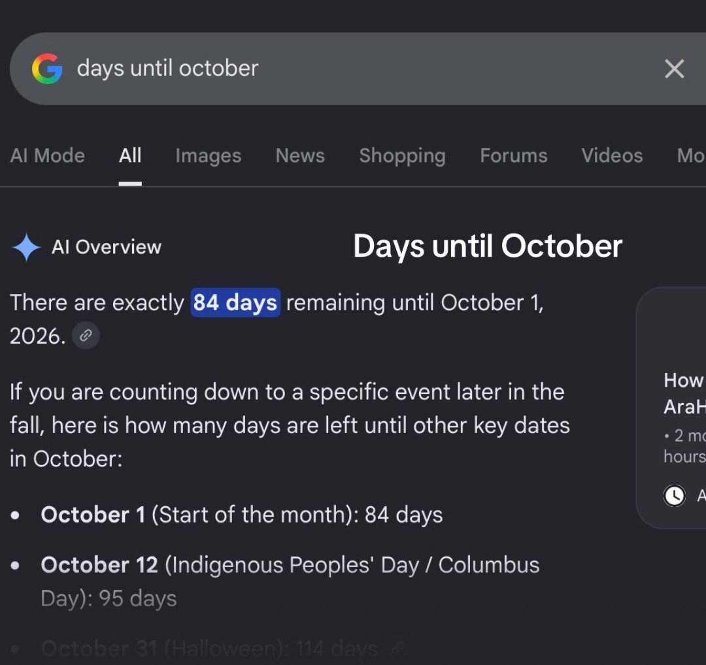Click the October 12 list item
This screenshot has width=706, height=665.
[290, 582]
